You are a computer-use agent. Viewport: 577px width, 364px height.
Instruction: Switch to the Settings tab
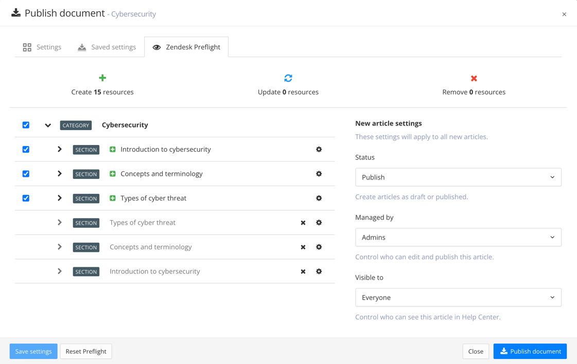42,47
